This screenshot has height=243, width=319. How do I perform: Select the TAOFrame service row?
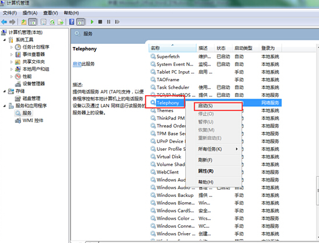(x=216, y=79)
